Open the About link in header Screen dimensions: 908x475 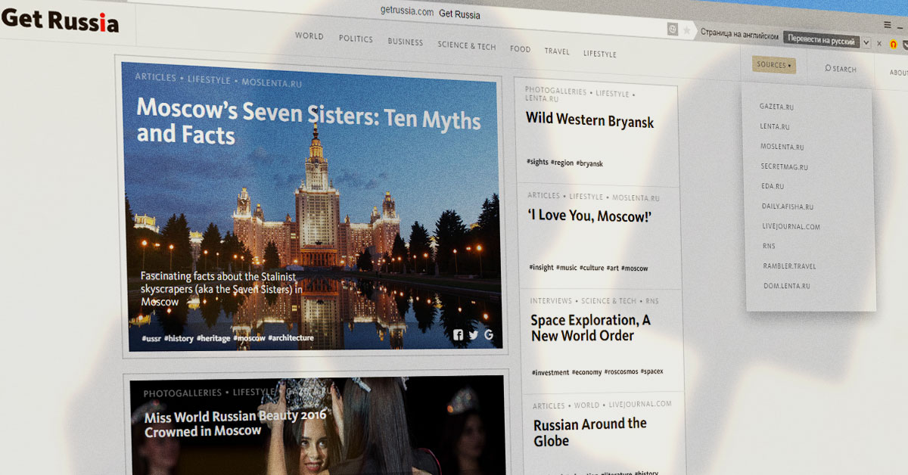tap(898, 73)
